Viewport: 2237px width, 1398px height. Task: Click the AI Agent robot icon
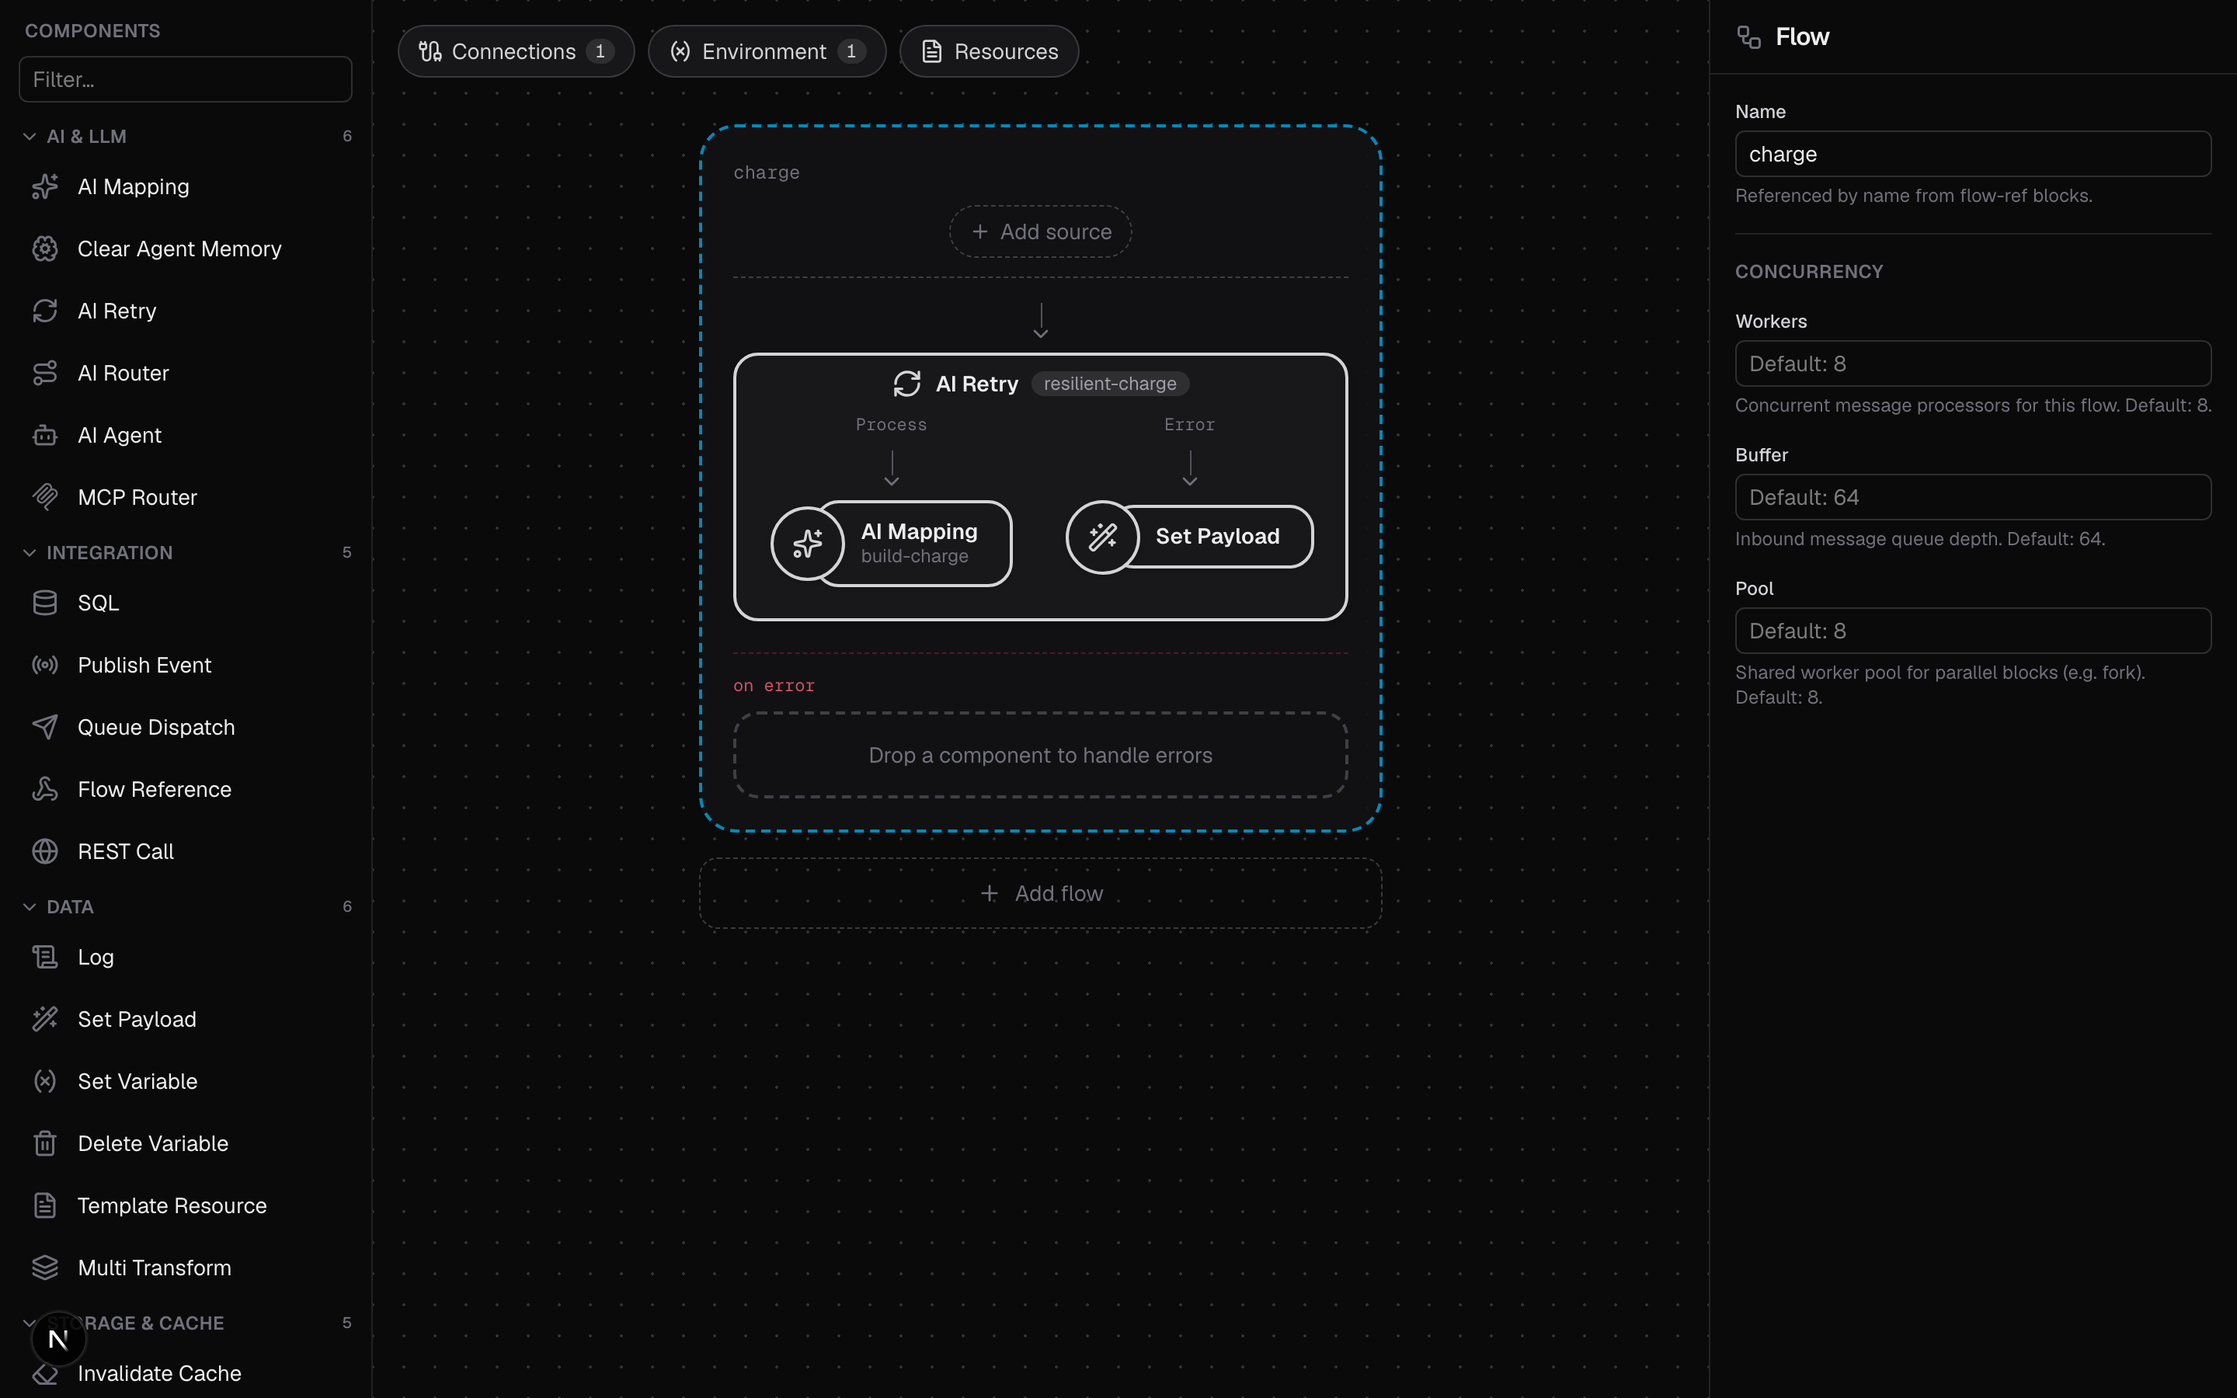[44, 435]
